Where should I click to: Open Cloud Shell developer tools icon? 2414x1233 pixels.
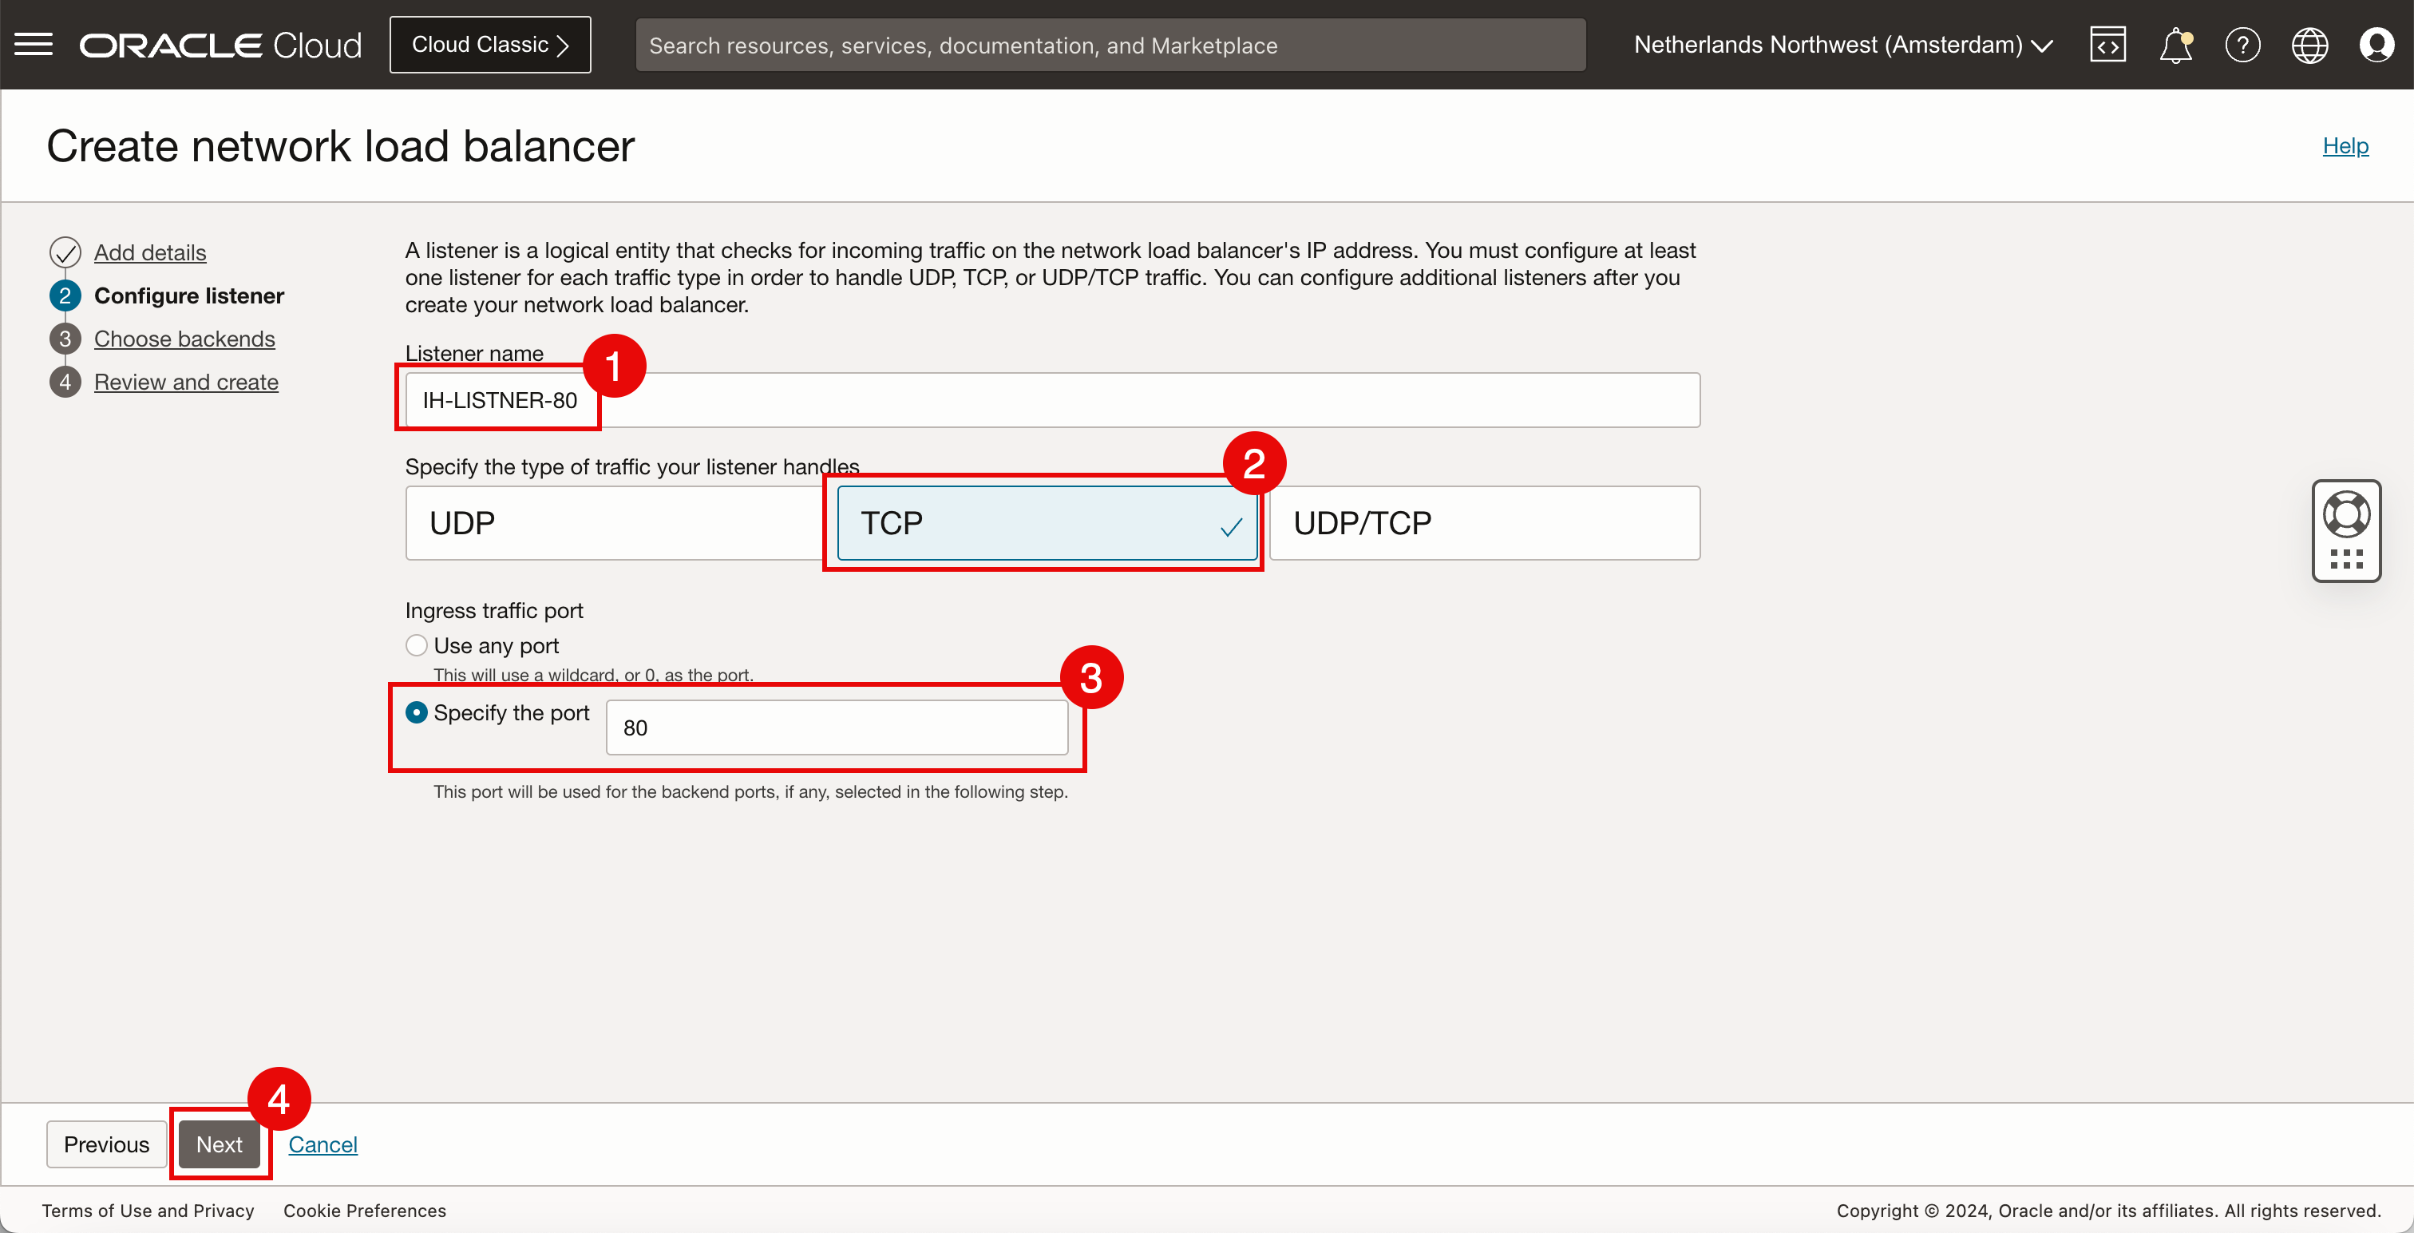(2107, 44)
